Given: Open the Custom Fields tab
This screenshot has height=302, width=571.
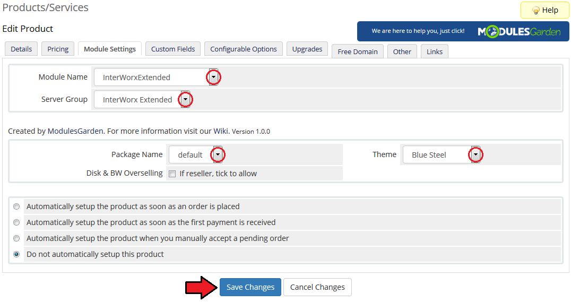Looking at the screenshot, I should click(x=173, y=49).
